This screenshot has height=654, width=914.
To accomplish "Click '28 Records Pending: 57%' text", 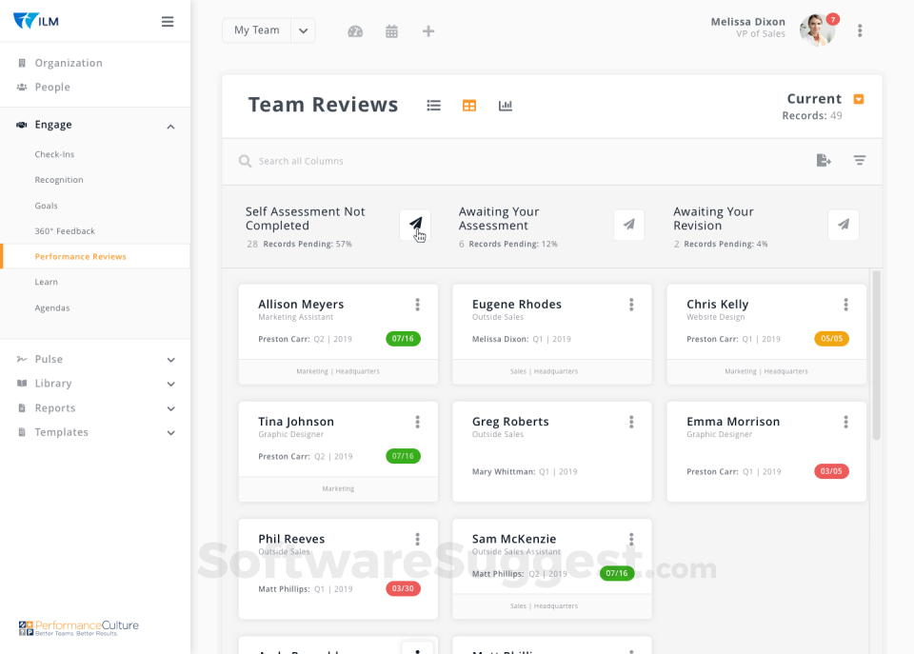I will tap(299, 244).
